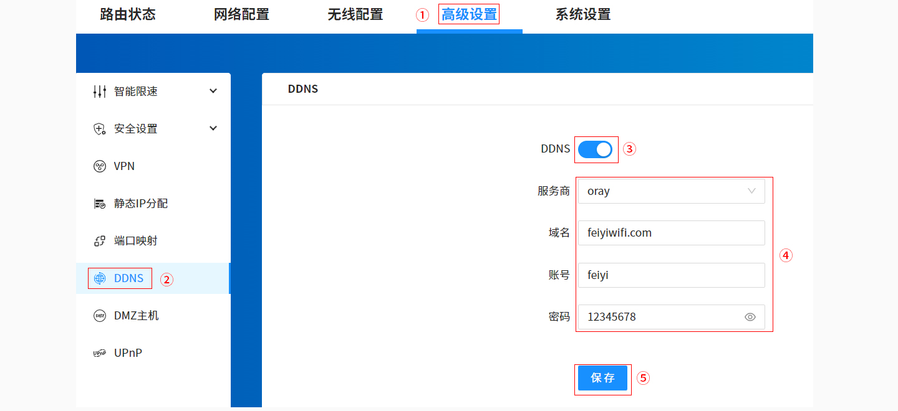Open the 服务商 dropdown showing oray
898x411 pixels.
pos(671,191)
